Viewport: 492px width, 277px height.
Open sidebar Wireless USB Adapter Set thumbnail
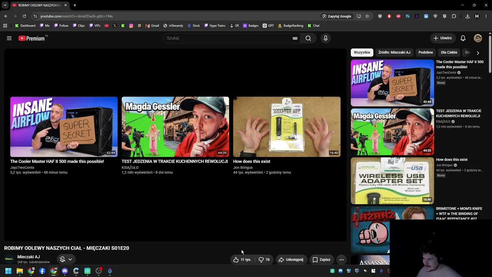click(x=392, y=180)
